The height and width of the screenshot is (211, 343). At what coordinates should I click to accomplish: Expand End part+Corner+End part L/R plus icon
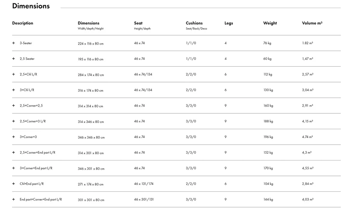pyautogui.click(x=14, y=199)
